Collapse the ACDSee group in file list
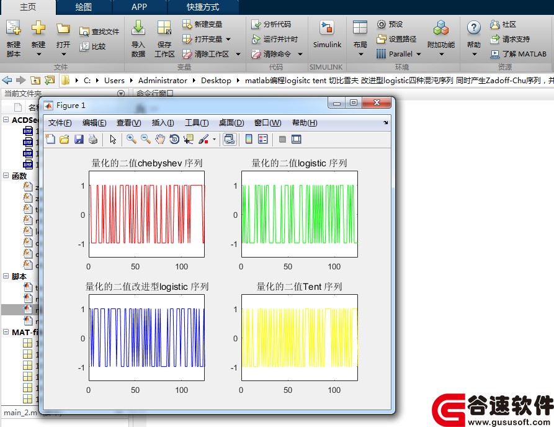Viewport: 554px width, 427px height. [x=6, y=120]
